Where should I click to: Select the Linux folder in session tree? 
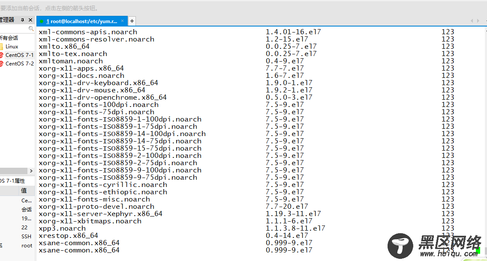(x=12, y=47)
